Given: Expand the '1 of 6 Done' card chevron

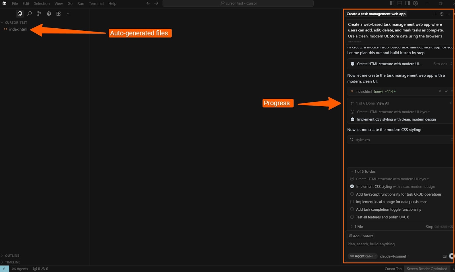Looking at the screenshot, I should [x=451, y=103].
